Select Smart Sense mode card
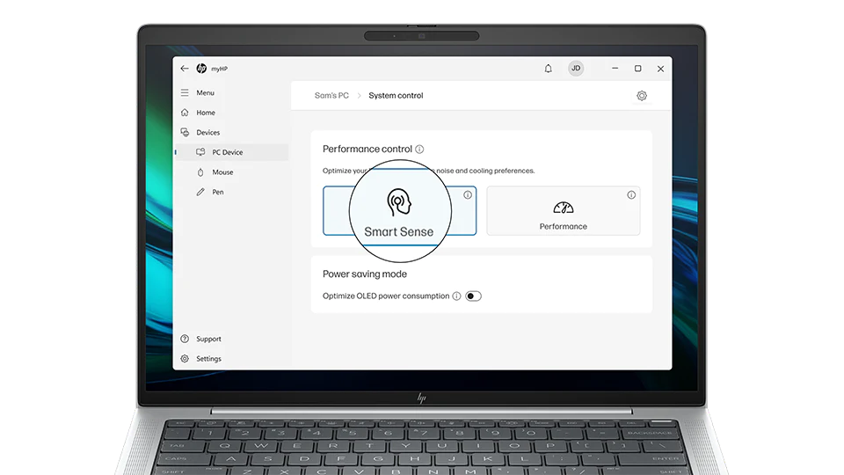Image resolution: width=844 pixels, height=475 pixels. point(399,210)
